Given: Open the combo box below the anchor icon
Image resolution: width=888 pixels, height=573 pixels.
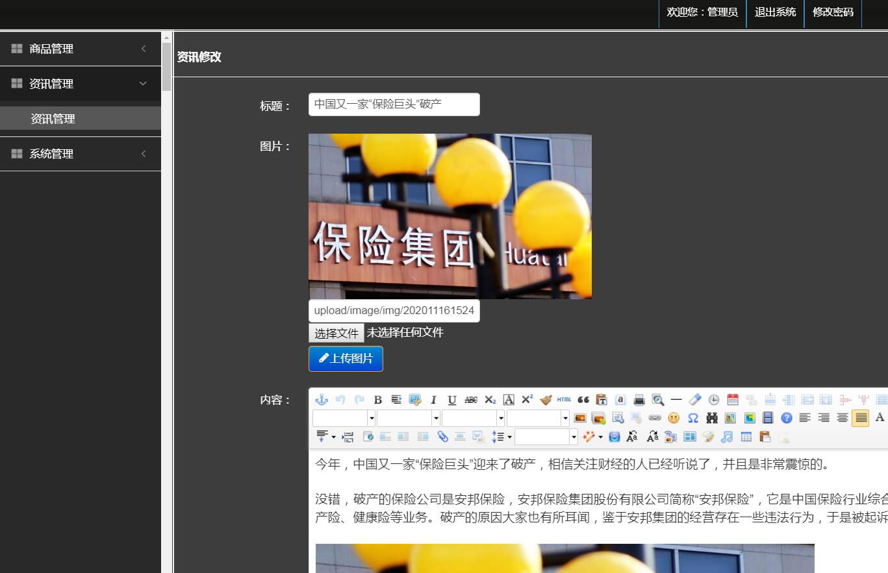Looking at the screenshot, I should (344, 418).
